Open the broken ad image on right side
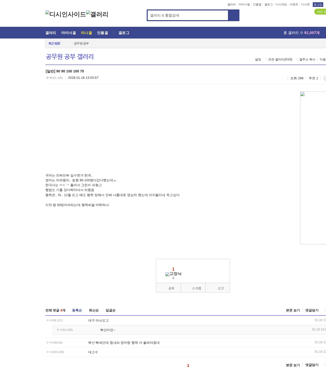Viewport: 326px width, 367px height. (x=313, y=168)
